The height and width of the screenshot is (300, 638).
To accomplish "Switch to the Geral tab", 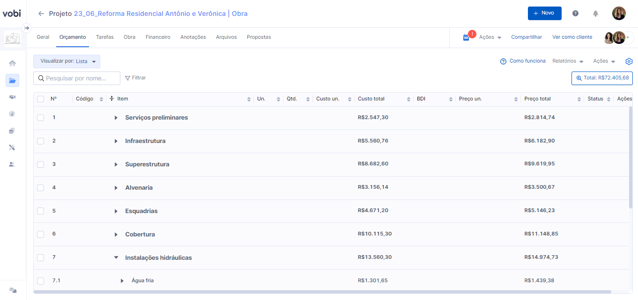I will [43, 37].
